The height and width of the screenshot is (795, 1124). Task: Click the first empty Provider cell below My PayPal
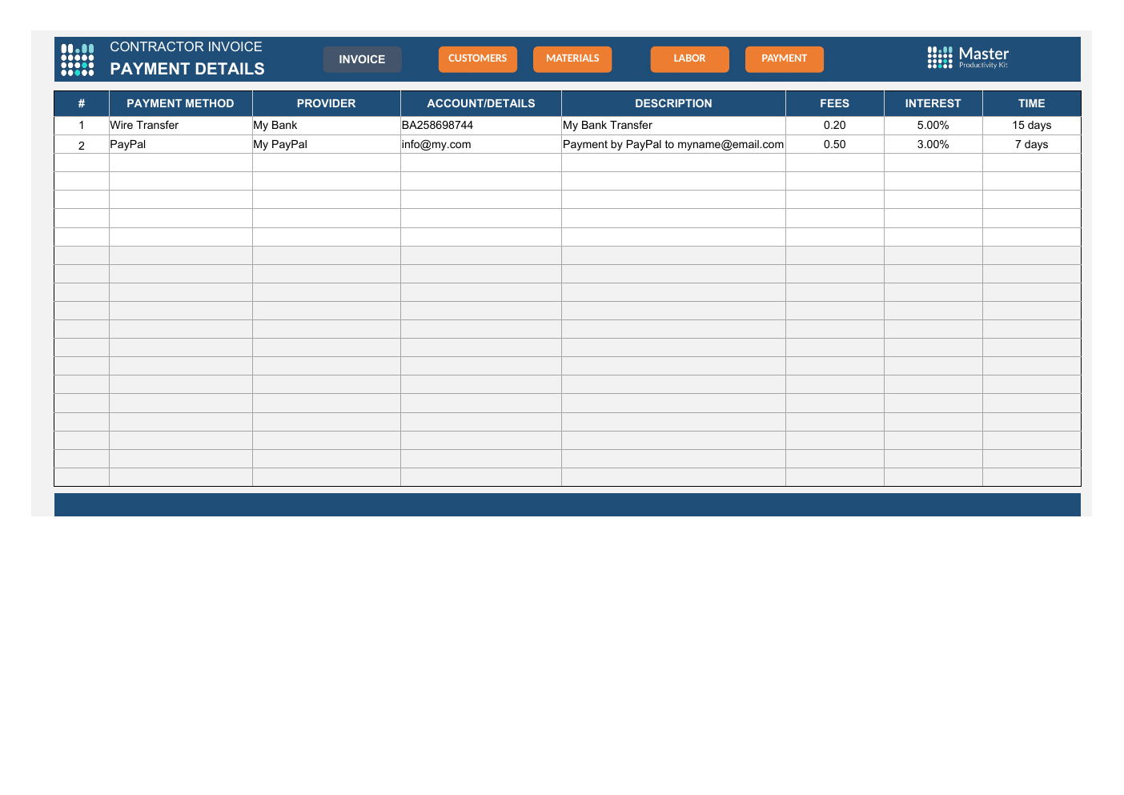click(326, 163)
